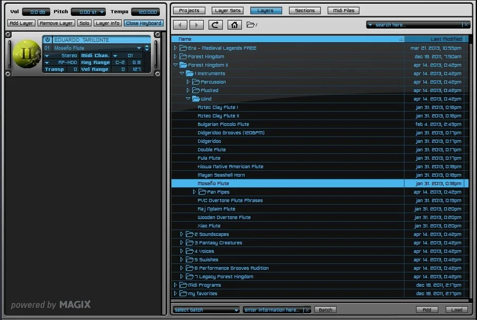Toggle the Close Keyboard button
This screenshot has width=477, height=320.
143,23
